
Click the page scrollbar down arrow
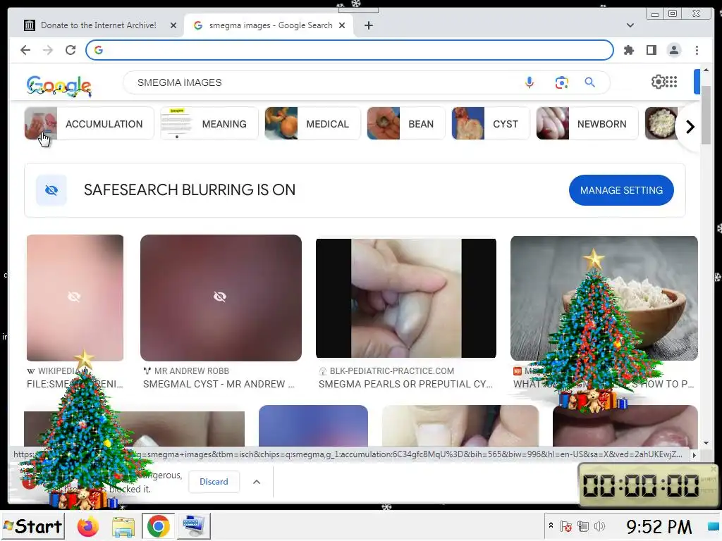706,443
